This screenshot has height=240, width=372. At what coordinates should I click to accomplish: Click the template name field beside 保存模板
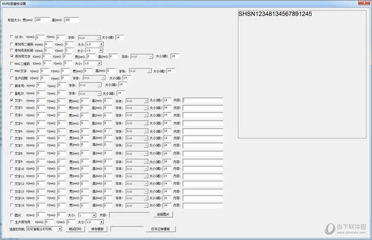127,229
